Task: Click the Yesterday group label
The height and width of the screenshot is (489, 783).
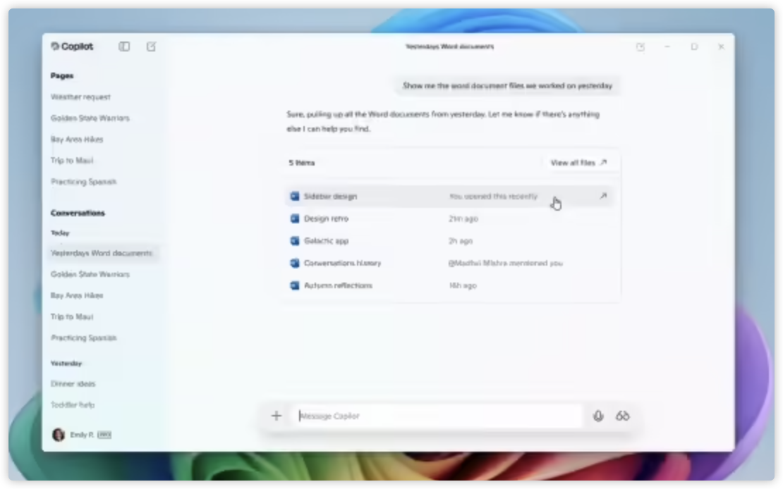Action: [x=66, y=364]
